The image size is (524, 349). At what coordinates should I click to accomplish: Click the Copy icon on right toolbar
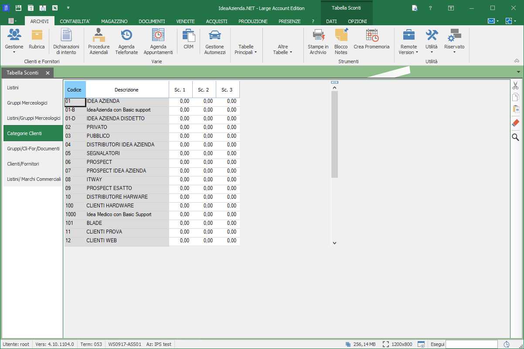(x=515, y=97)
